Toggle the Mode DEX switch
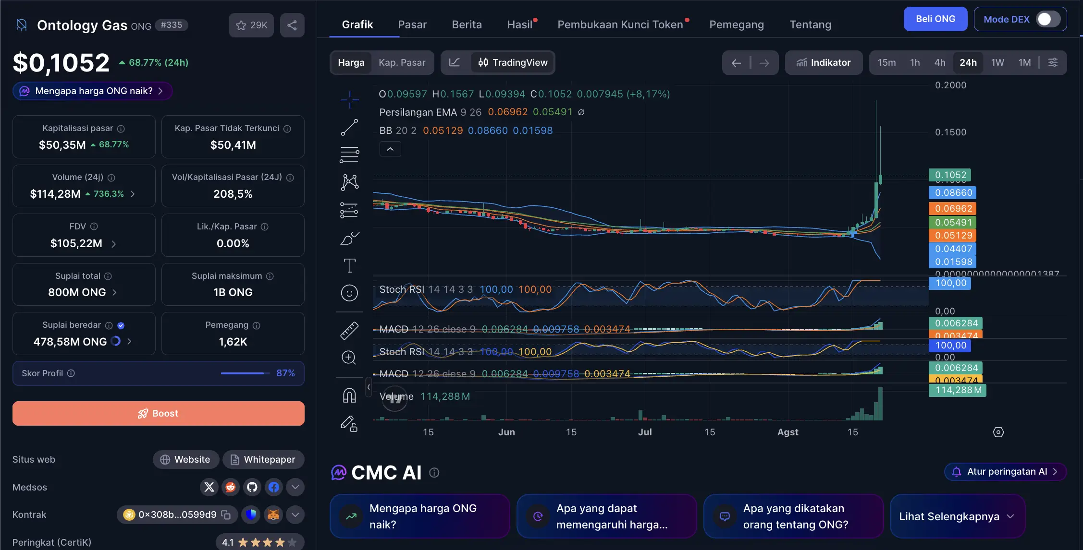 1048,19
